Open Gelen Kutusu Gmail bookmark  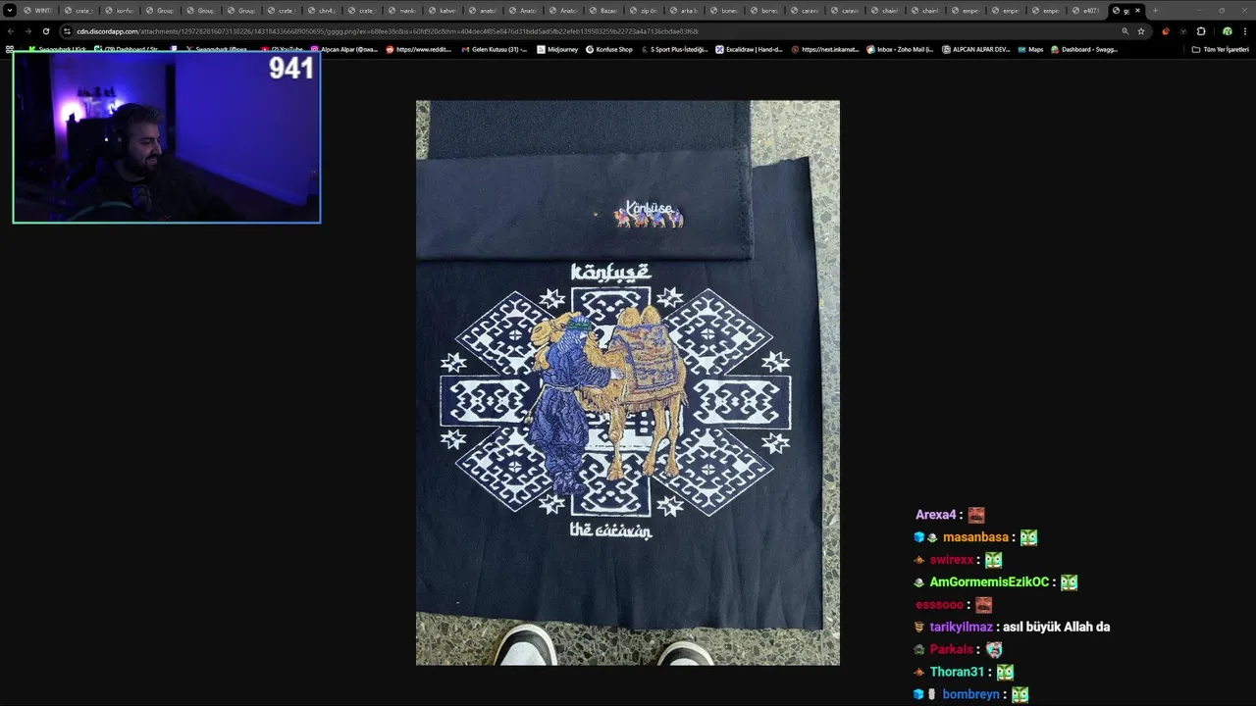click(x=495, y=49)
